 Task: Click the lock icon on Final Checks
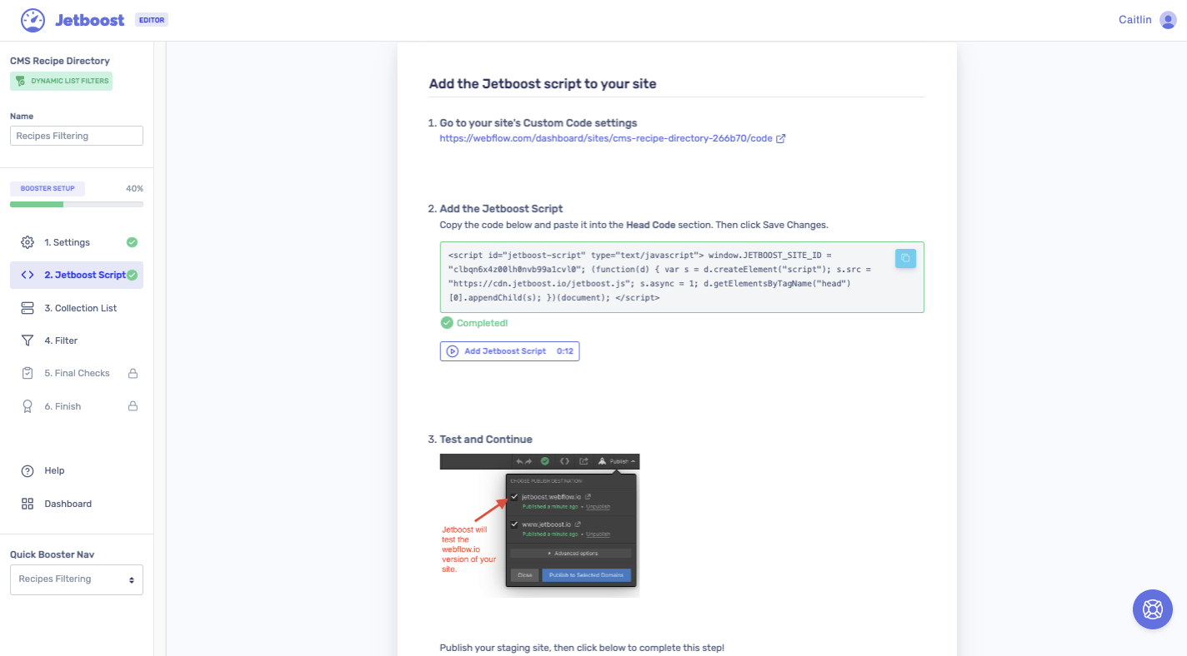coord(133,373)
